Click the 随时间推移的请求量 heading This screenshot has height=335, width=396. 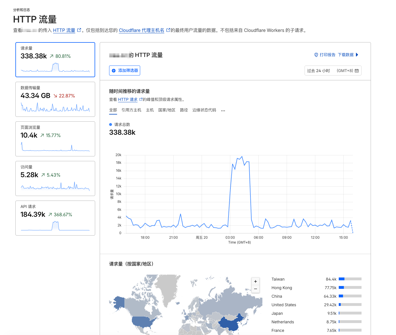129,91
